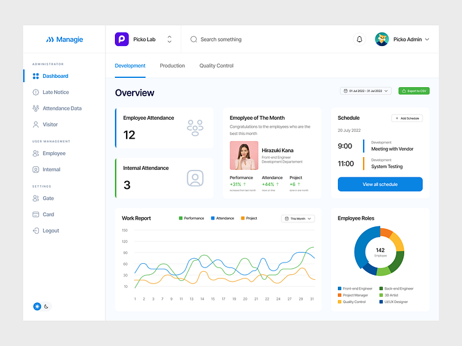Toggle Project series in legend
Image resolution: width=462 pixels, height=346 pixels.
point(249,218)
